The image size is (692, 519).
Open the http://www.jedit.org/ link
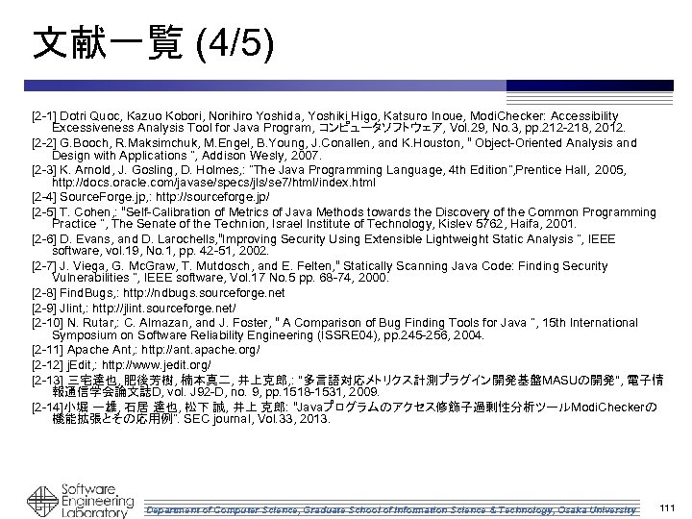click(157, 365)
